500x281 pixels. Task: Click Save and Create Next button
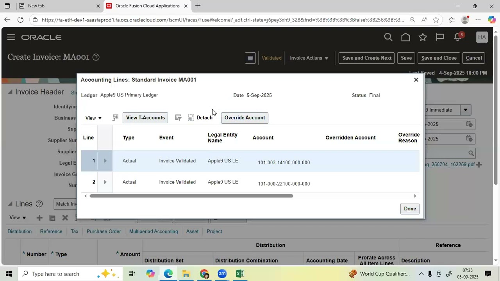(366, 58)
